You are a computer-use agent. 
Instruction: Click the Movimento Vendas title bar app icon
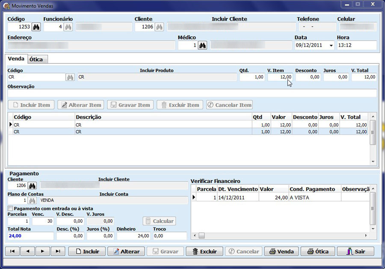tap(6, 6)
